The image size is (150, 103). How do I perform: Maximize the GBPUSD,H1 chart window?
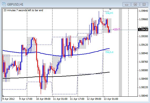click(135, 5)
